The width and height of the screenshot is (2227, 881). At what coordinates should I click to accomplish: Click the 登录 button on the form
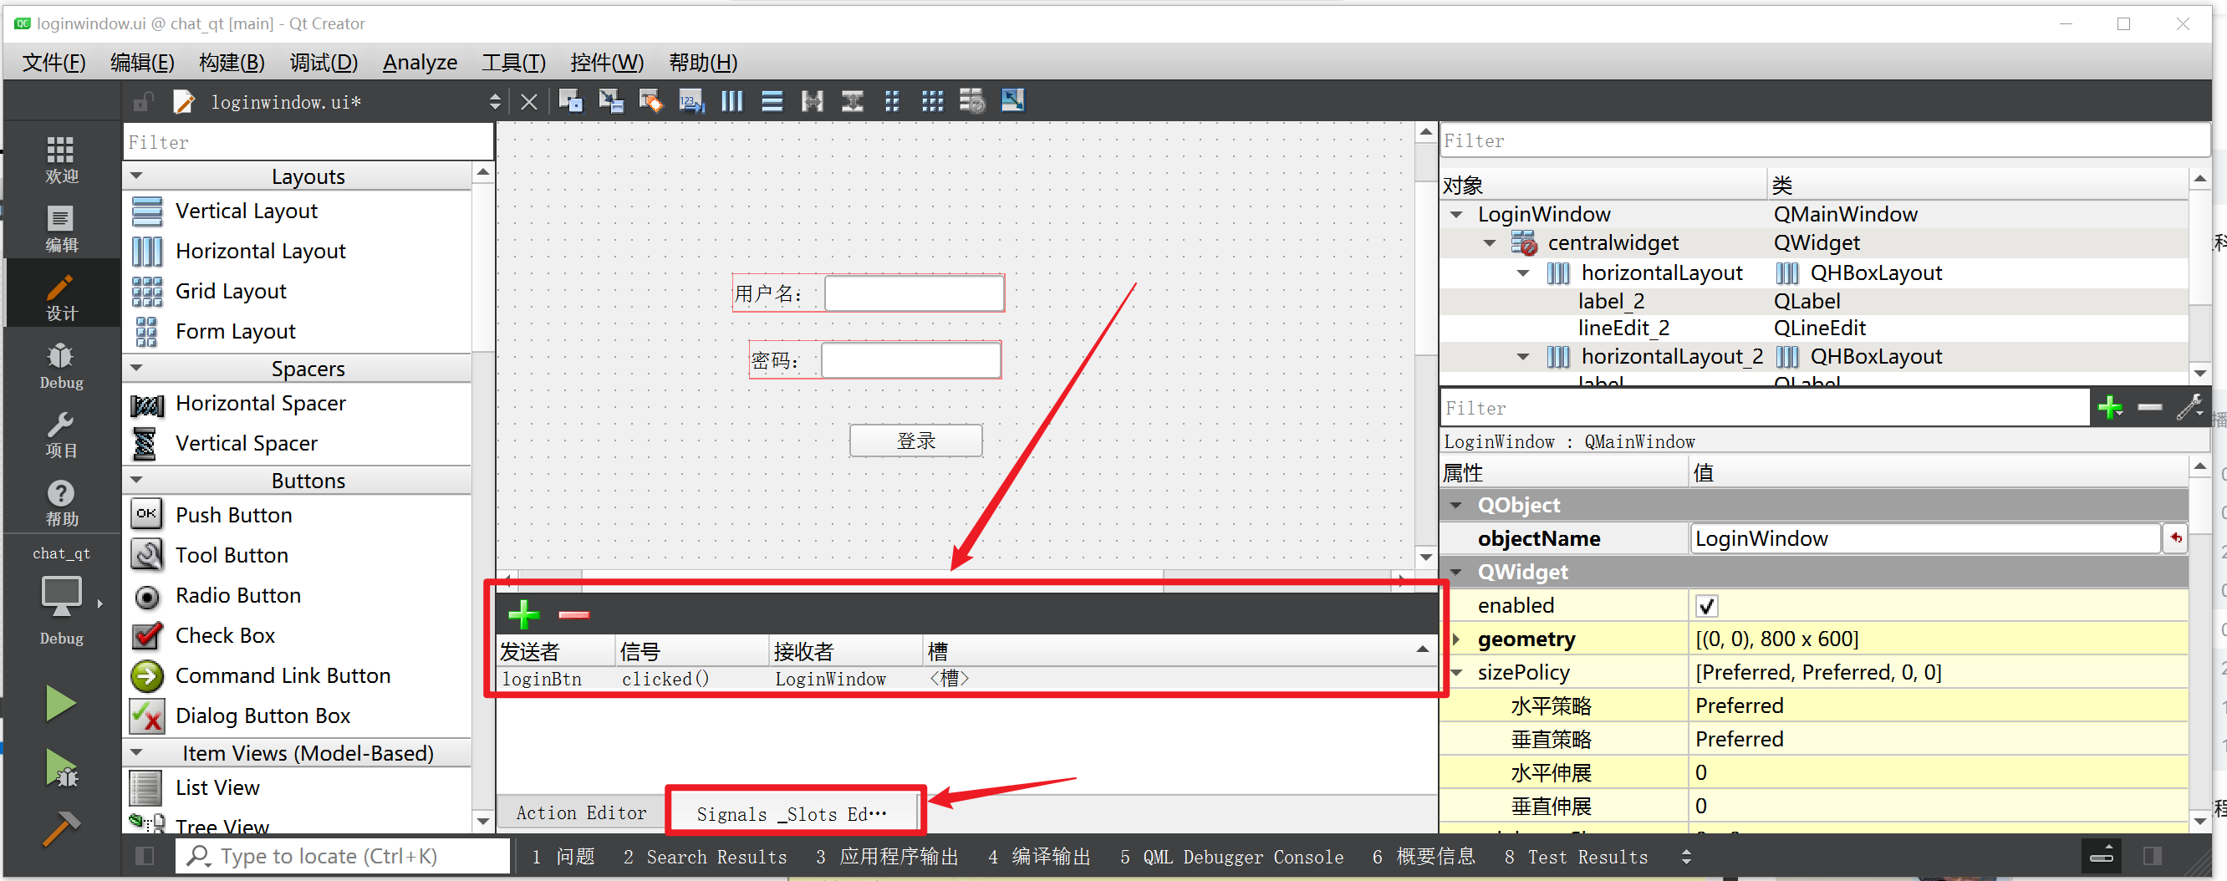(x=915, y=440)
